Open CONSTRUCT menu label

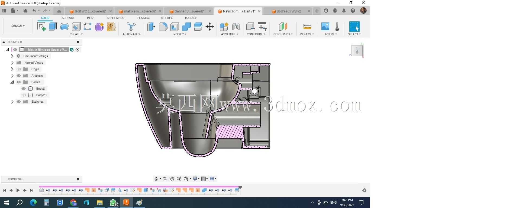tap(283, 34)
